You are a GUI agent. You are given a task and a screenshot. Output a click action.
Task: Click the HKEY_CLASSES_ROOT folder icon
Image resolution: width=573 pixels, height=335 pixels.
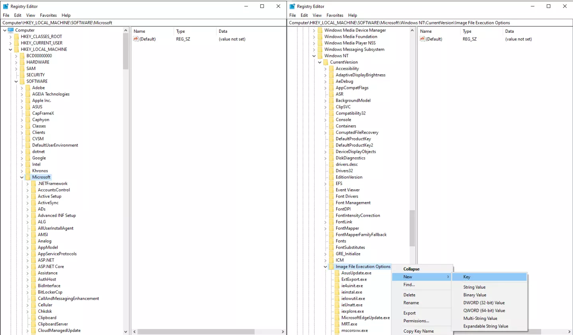point(16,37)
